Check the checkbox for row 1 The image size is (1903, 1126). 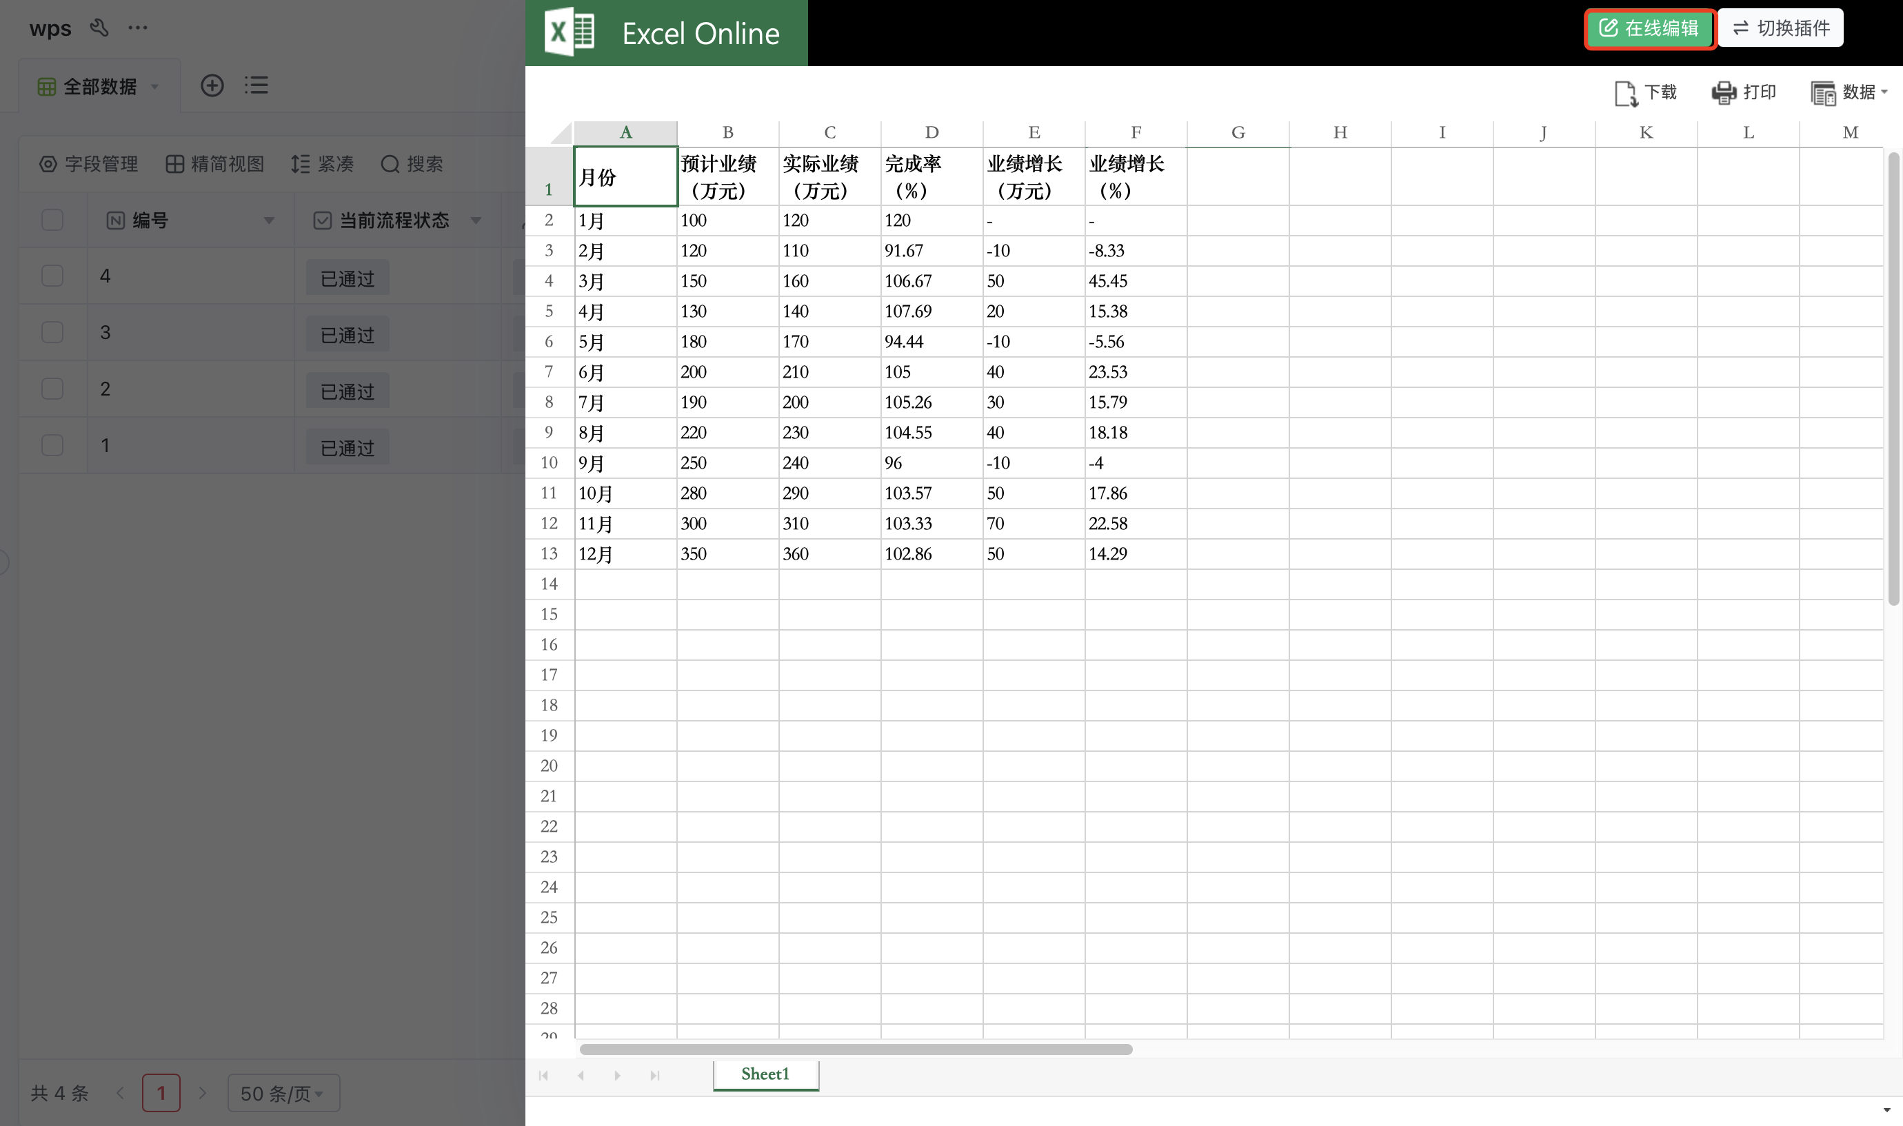point(52,444)
